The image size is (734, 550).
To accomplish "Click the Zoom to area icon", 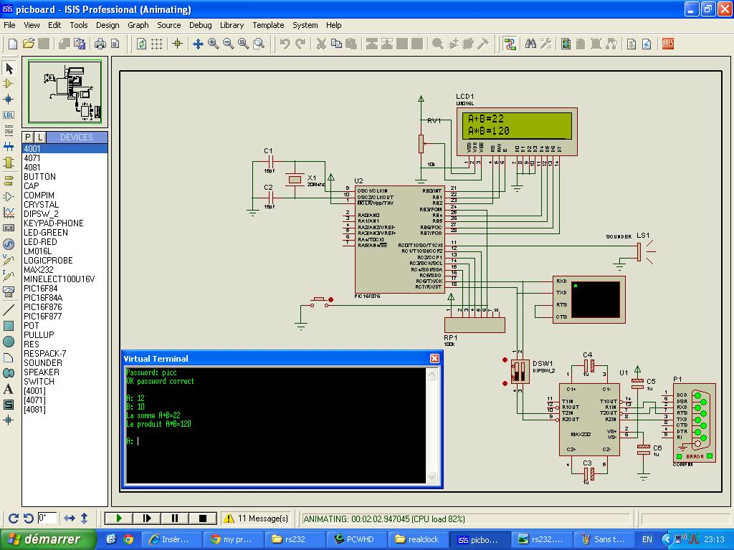I will coord(259,44).
